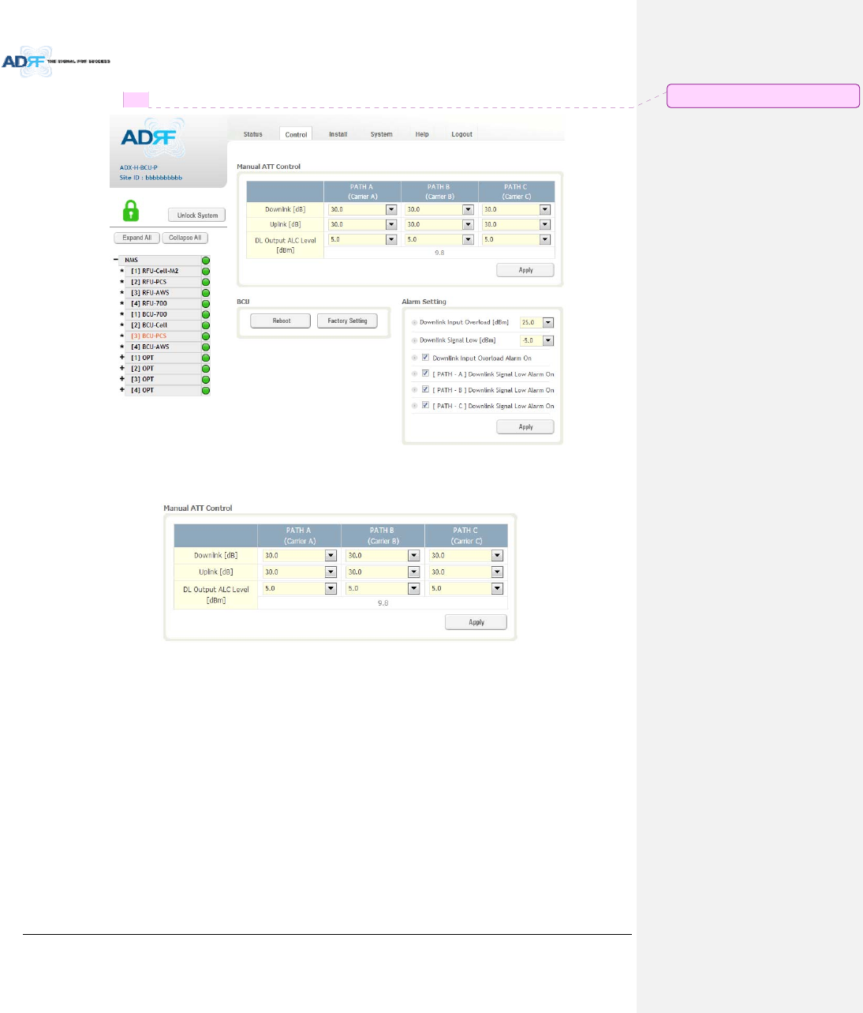Open PATH A DL Output ALC dropdown, lower table
Viewport: 863px width, 1013px height.
pos(300,588)
